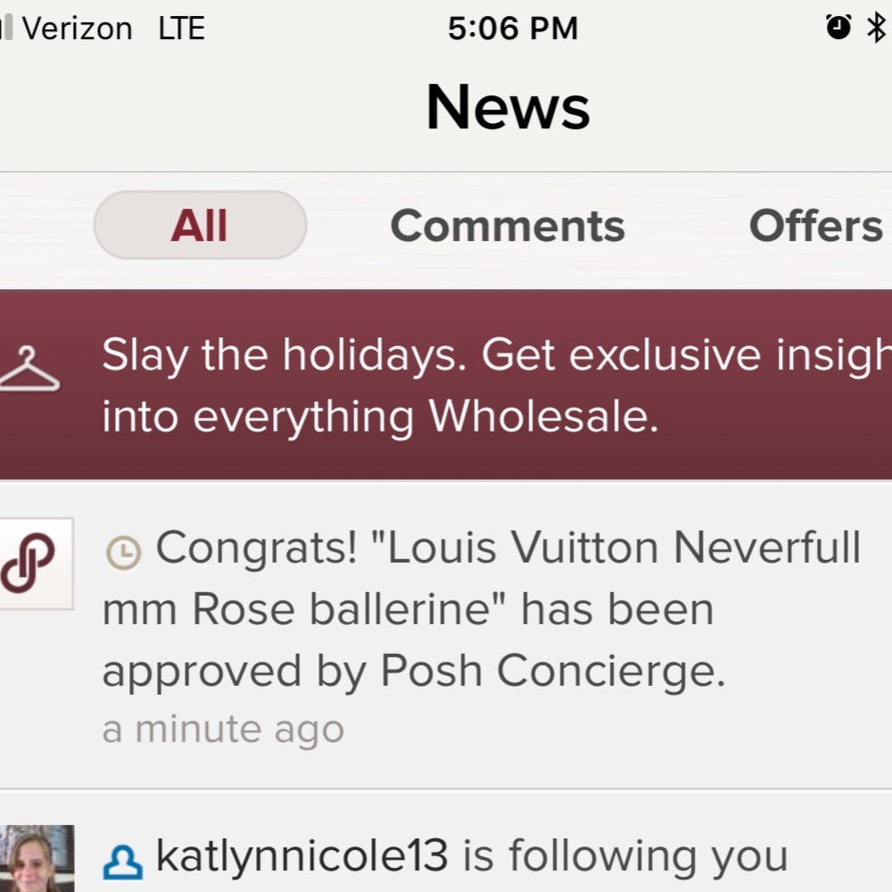
Task: Tap the Bluetooth status bar icon
Action: (x=876, y=28)
